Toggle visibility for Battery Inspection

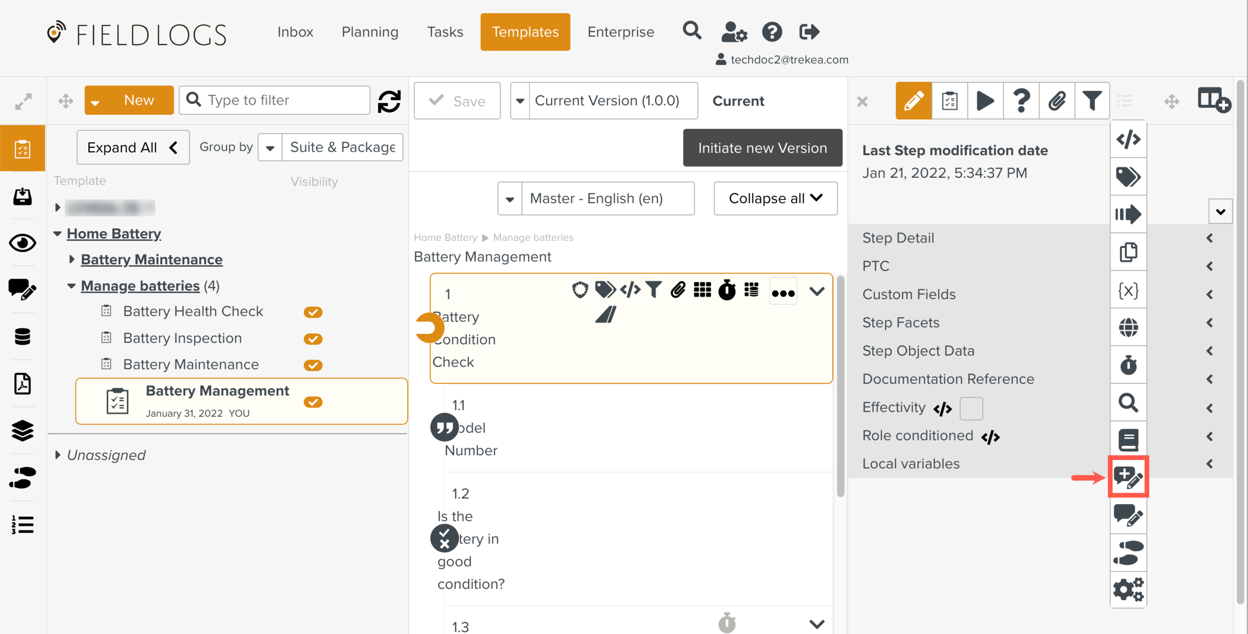313,338
